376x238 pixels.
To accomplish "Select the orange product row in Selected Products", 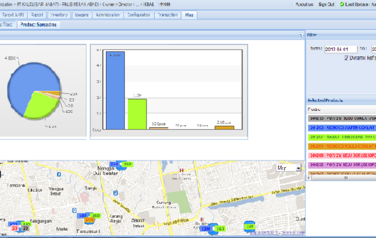I will (x=342, y=146).
